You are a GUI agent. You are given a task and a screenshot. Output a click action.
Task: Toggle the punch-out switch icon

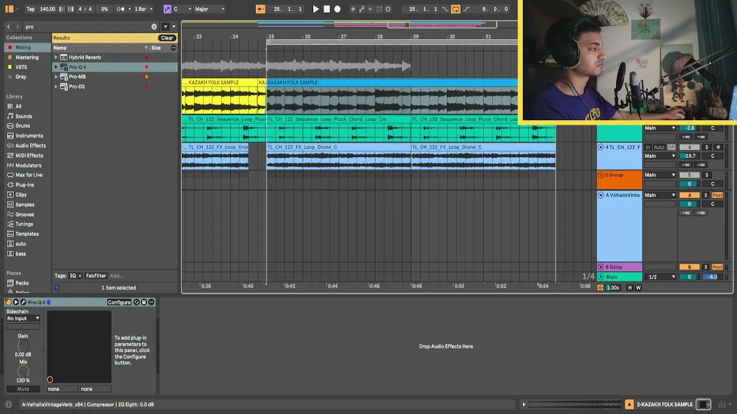tap(466, 9)
